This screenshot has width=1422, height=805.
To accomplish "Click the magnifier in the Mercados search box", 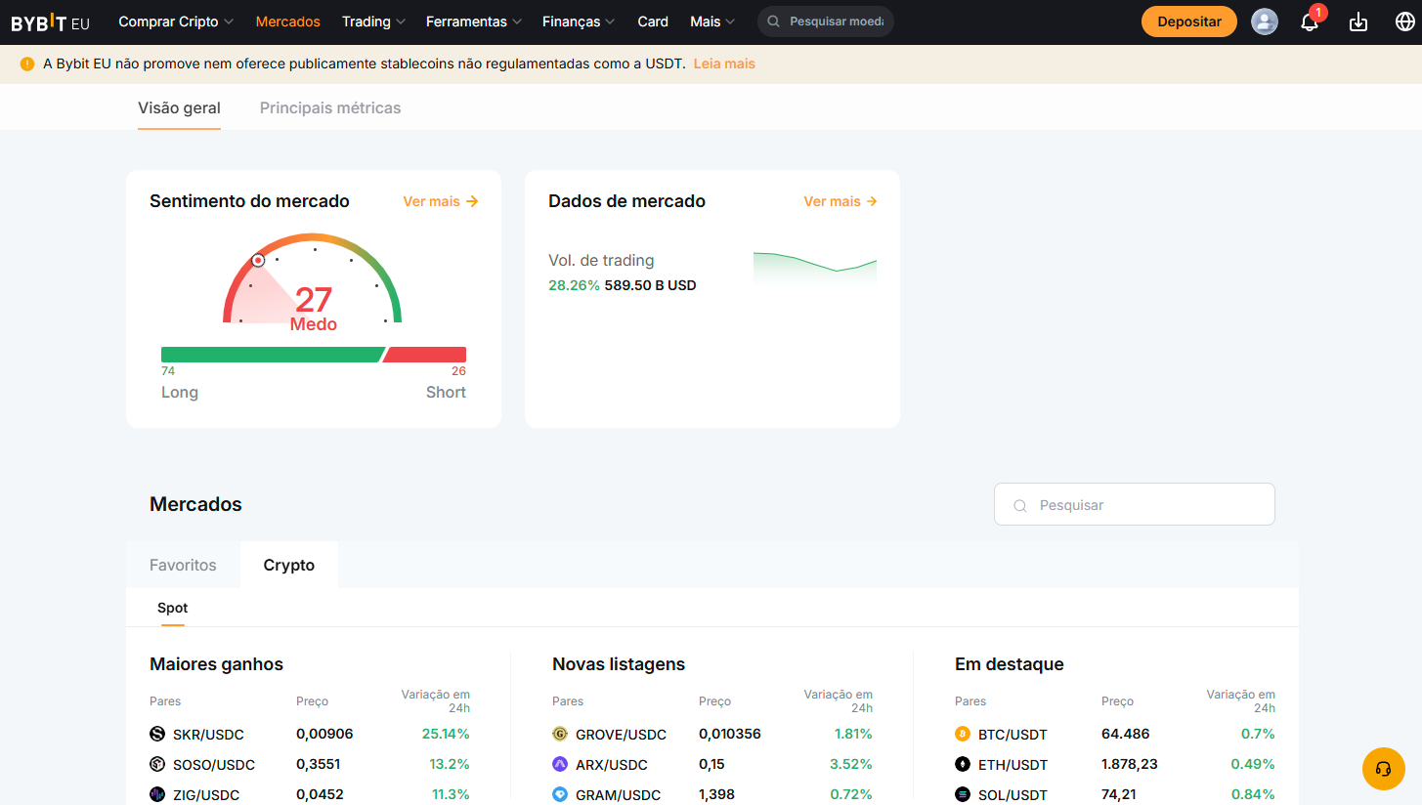I will 1020,505.
